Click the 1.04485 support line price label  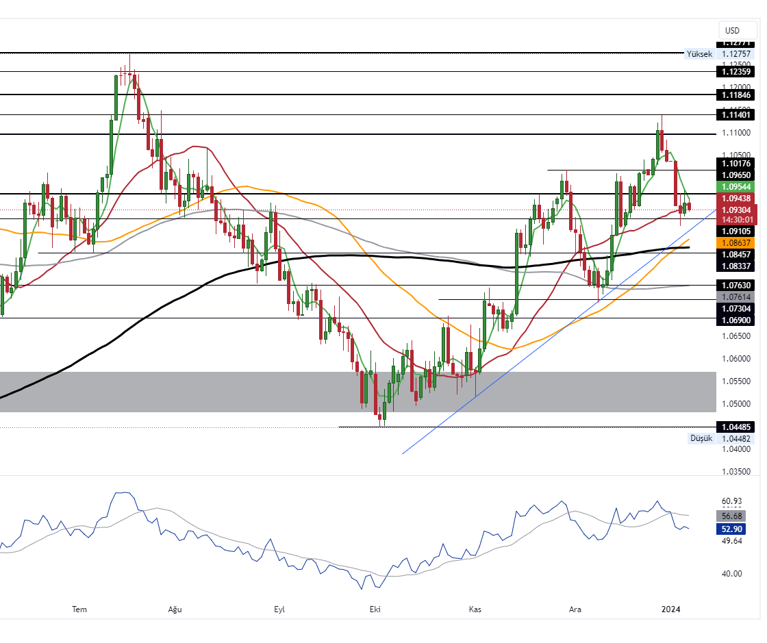737,427
